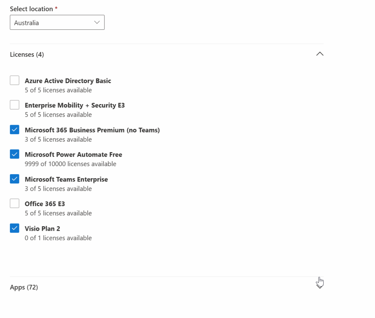The width and height of the screenshot is (375, 318).
Task: Tick the Office 365 E3 checkbox
Action: pos(15,203)
